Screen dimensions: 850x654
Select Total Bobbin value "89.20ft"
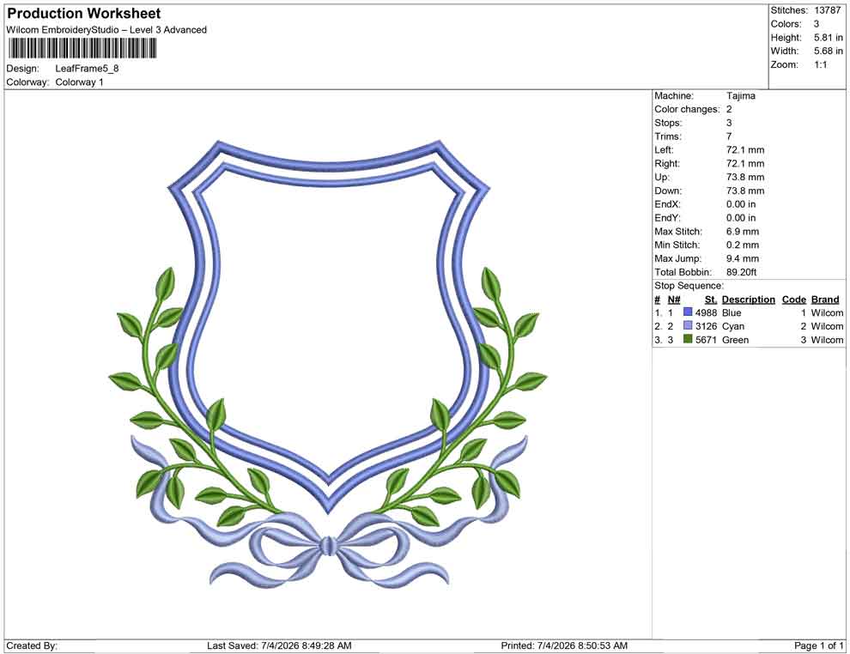tap(741, 272)
